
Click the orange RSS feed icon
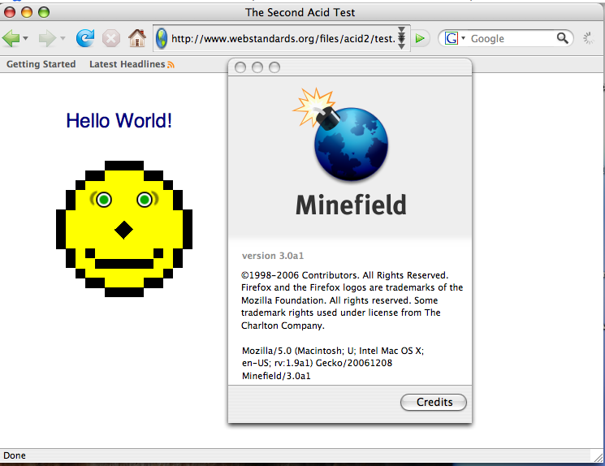pos(171,65)
